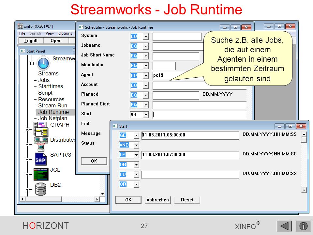Click OK in the Start dialog
Screen dimensions: 313x235
[x=128, y=200]
